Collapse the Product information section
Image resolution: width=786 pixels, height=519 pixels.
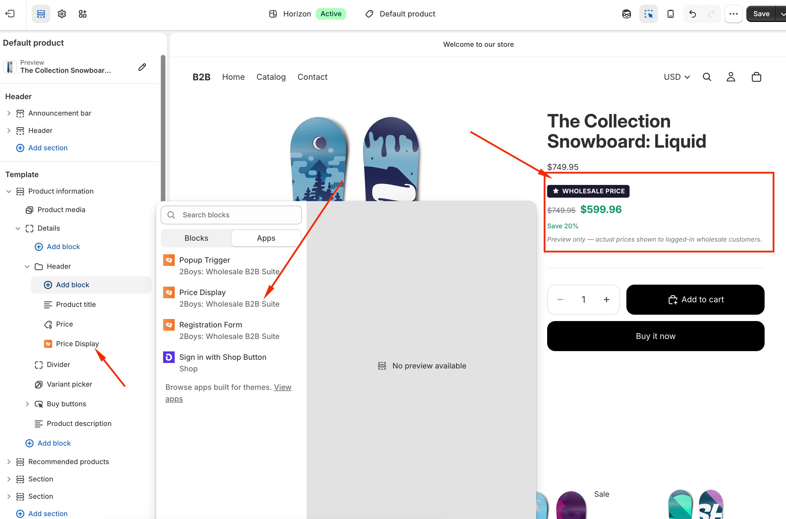tap(9, 191)
